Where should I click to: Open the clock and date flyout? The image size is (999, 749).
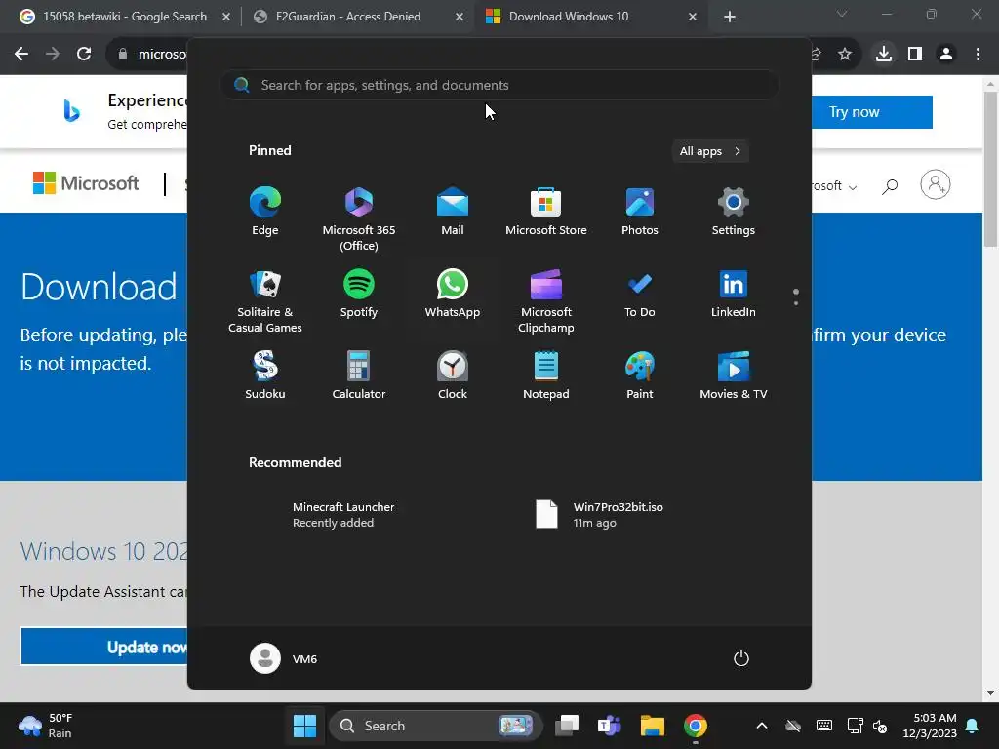pos(930,726)
